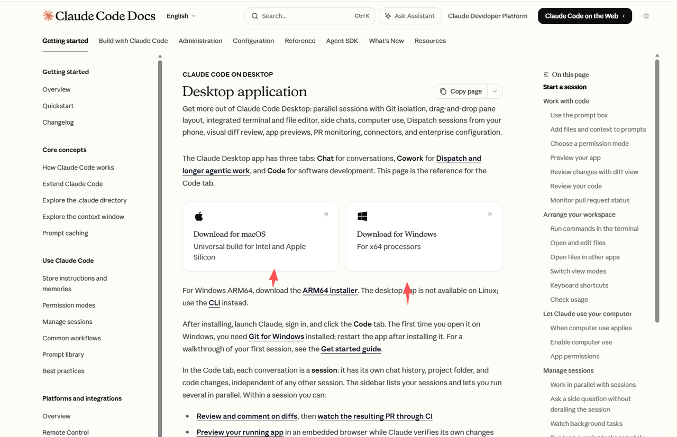Click the external-link arrow on the macOS card
The image size is (677, 437).
tap(326, 215)
